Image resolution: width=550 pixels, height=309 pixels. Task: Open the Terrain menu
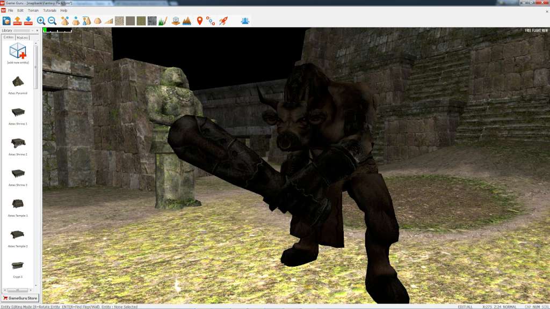pos(33,9)
